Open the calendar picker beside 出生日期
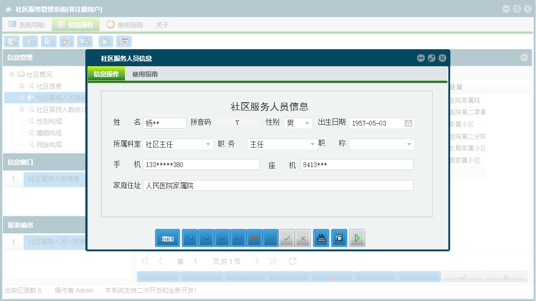Screen dimensions: 536x301 409,123
